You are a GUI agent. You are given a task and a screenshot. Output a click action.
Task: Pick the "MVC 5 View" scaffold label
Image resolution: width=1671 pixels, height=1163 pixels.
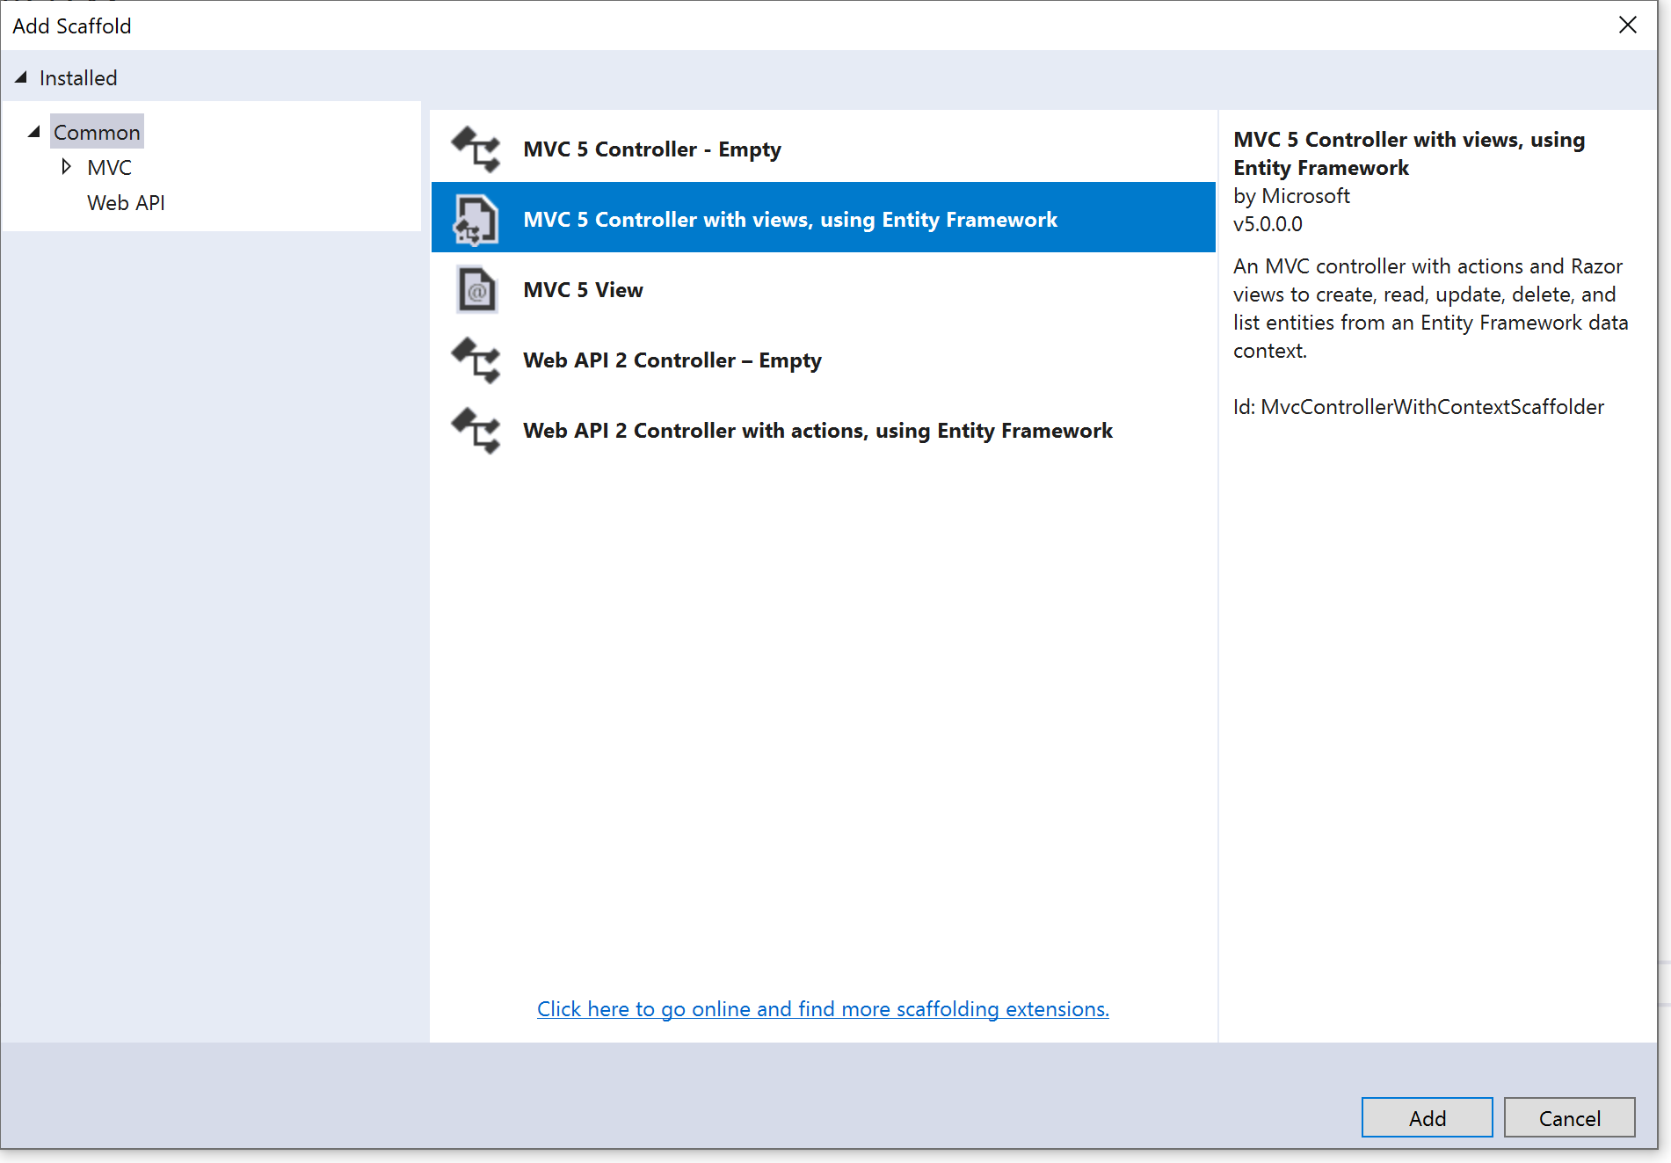coord(583,290)
